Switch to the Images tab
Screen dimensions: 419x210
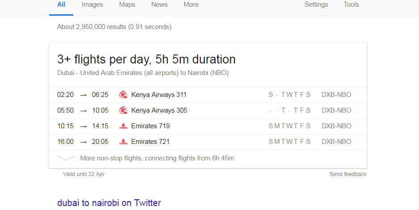92,4
